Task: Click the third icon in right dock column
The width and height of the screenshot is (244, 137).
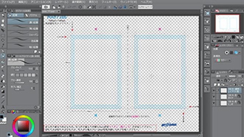Action: [207, 30]
